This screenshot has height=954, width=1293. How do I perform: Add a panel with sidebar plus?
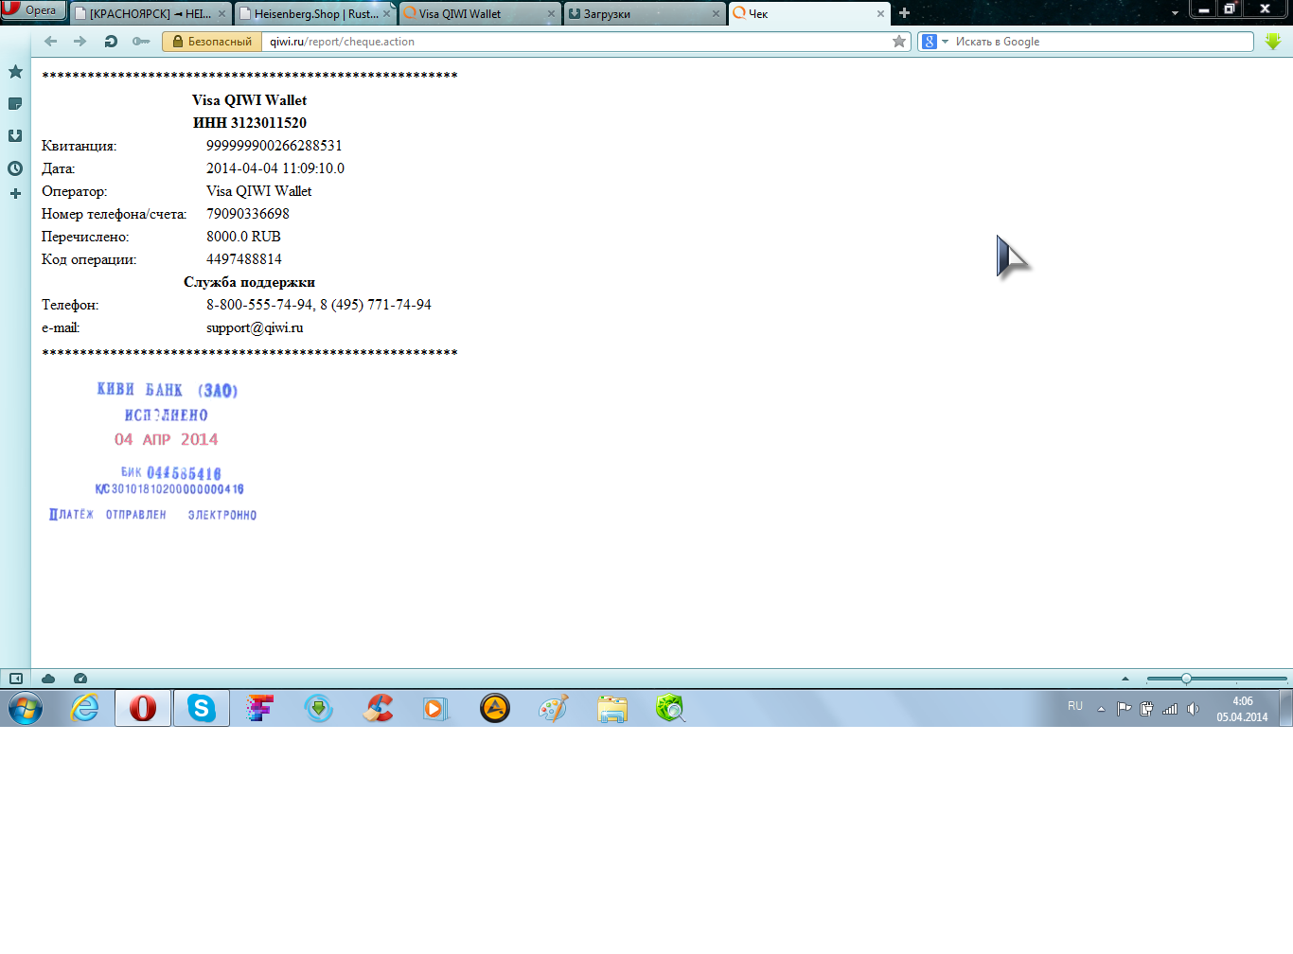pyautogui.click(x=15, y=194)
